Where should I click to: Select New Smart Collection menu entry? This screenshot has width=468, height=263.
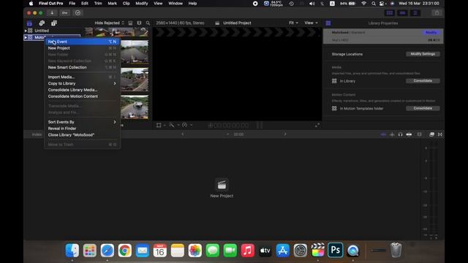[82, 67]
